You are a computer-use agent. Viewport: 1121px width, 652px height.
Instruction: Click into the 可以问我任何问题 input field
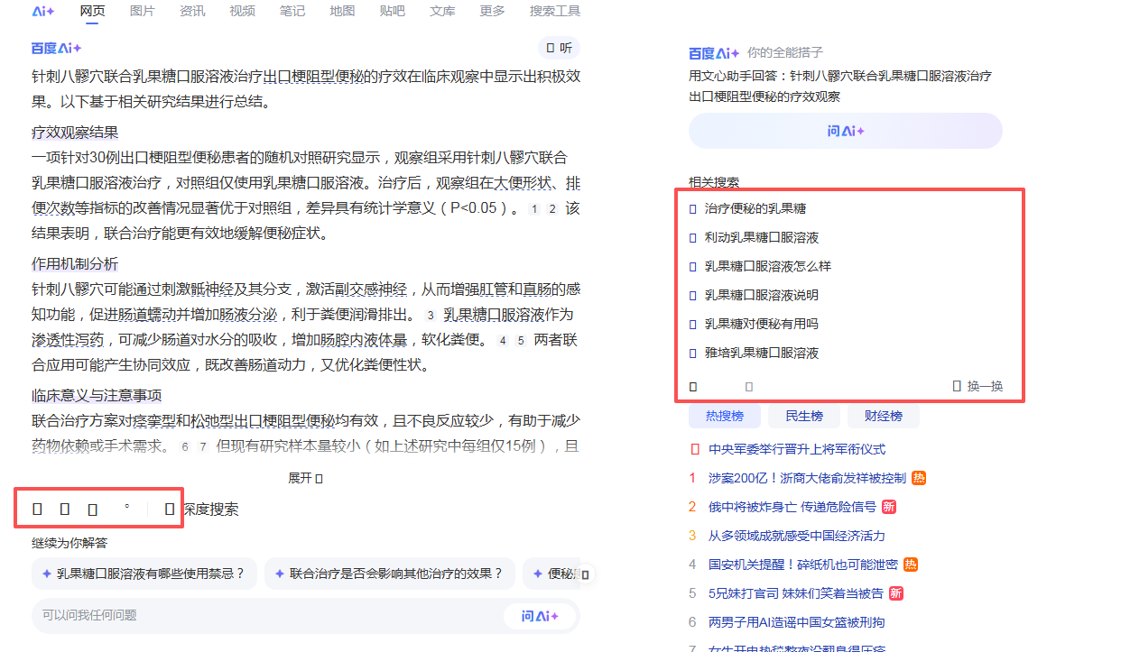[266, 615]
